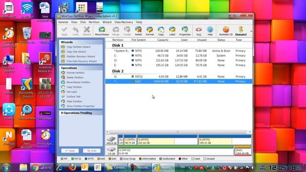Open SHAREit desktop icon
306x172 pixels.
[9, 111]
